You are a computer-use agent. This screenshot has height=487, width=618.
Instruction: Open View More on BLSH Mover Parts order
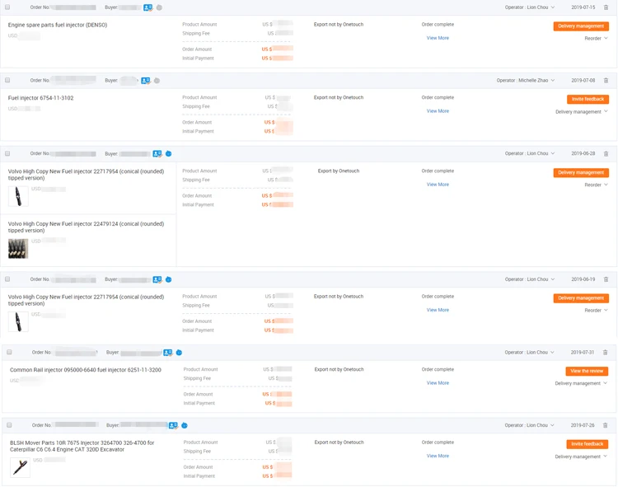(x=438, y=456)
